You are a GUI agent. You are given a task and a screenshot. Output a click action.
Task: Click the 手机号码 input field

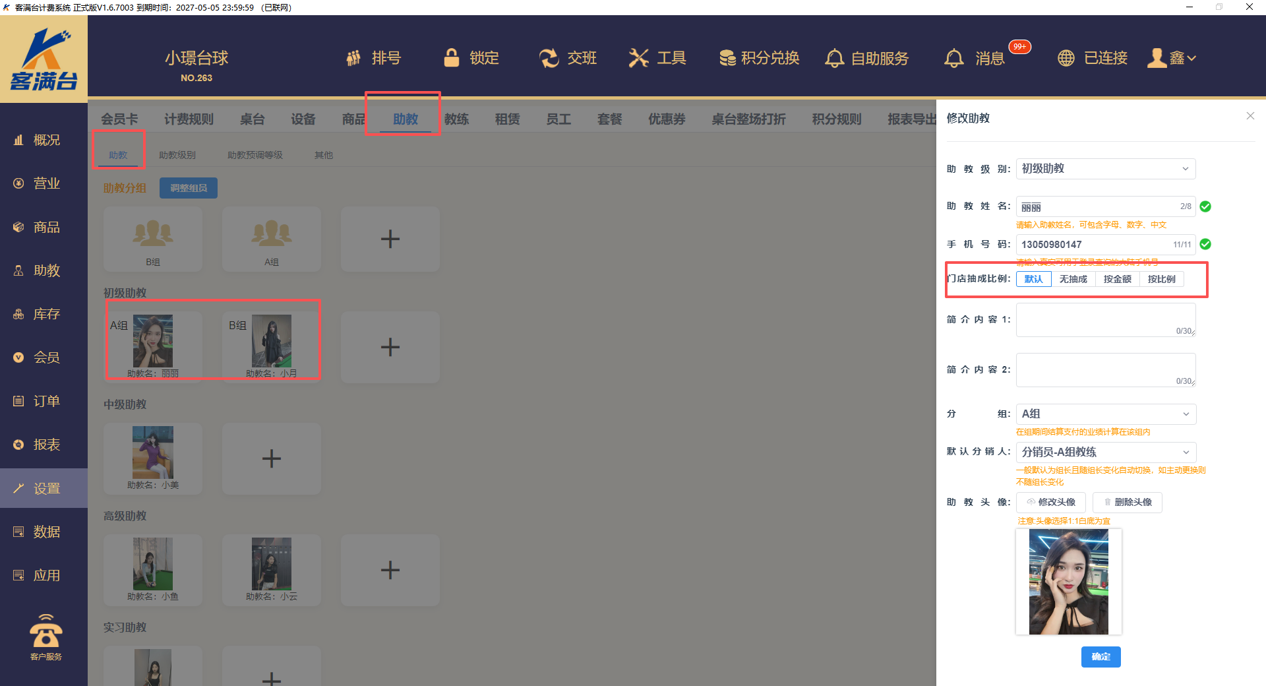click(x=1095, y=245)
